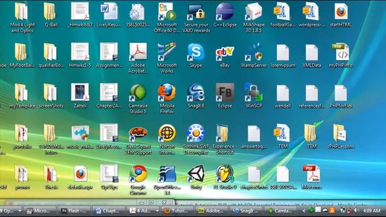Select the _Hmwk6&7 PDF document
This screenshot has width=386, height=217.
(80, 11)
